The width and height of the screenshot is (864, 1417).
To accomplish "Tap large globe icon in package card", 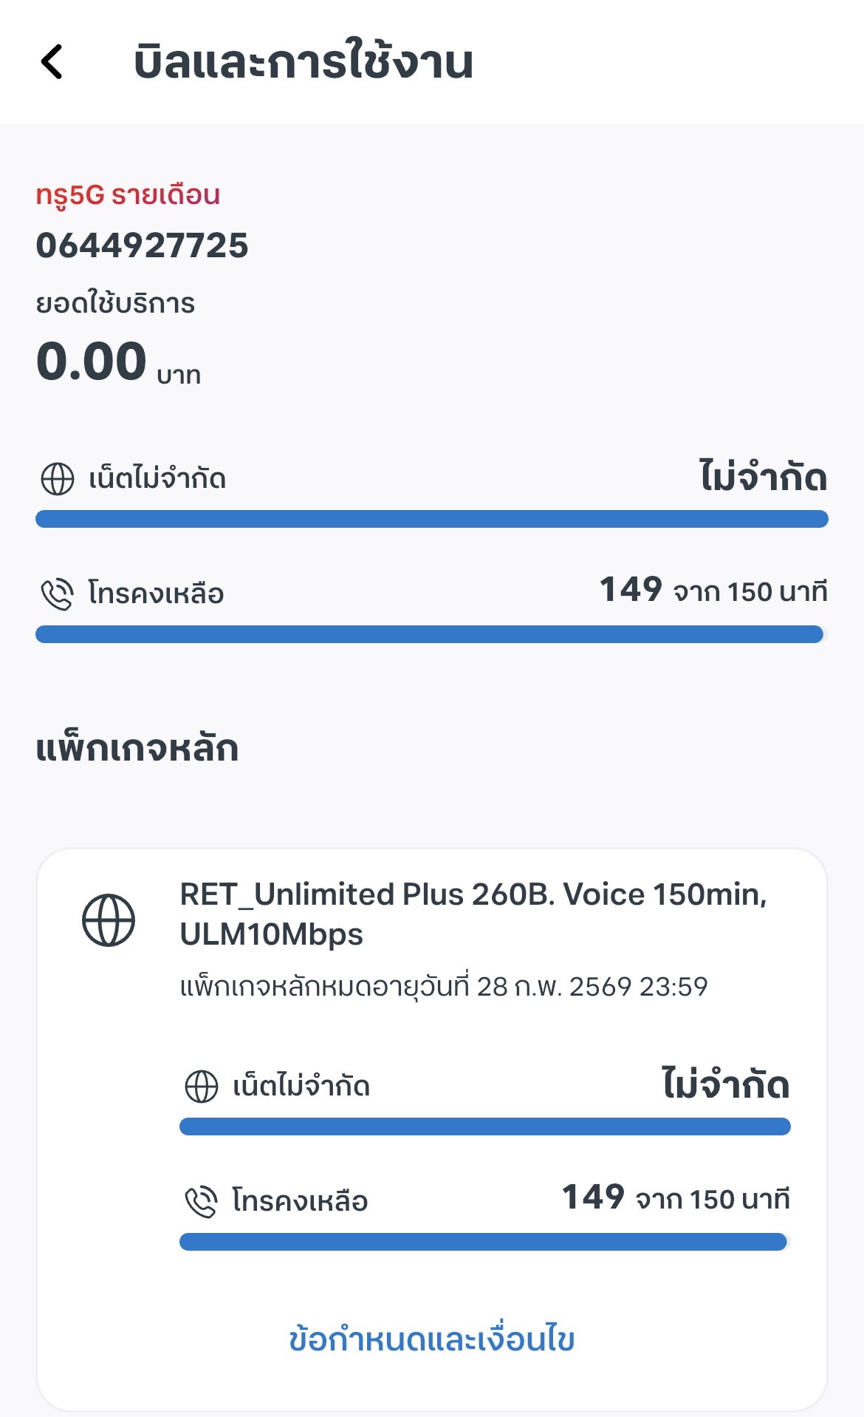I will [x=109, y=920].
